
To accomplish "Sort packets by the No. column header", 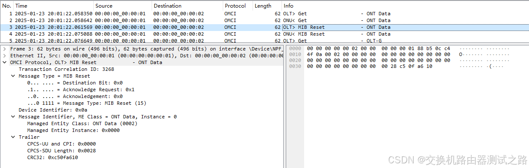I will click(7, 6).
